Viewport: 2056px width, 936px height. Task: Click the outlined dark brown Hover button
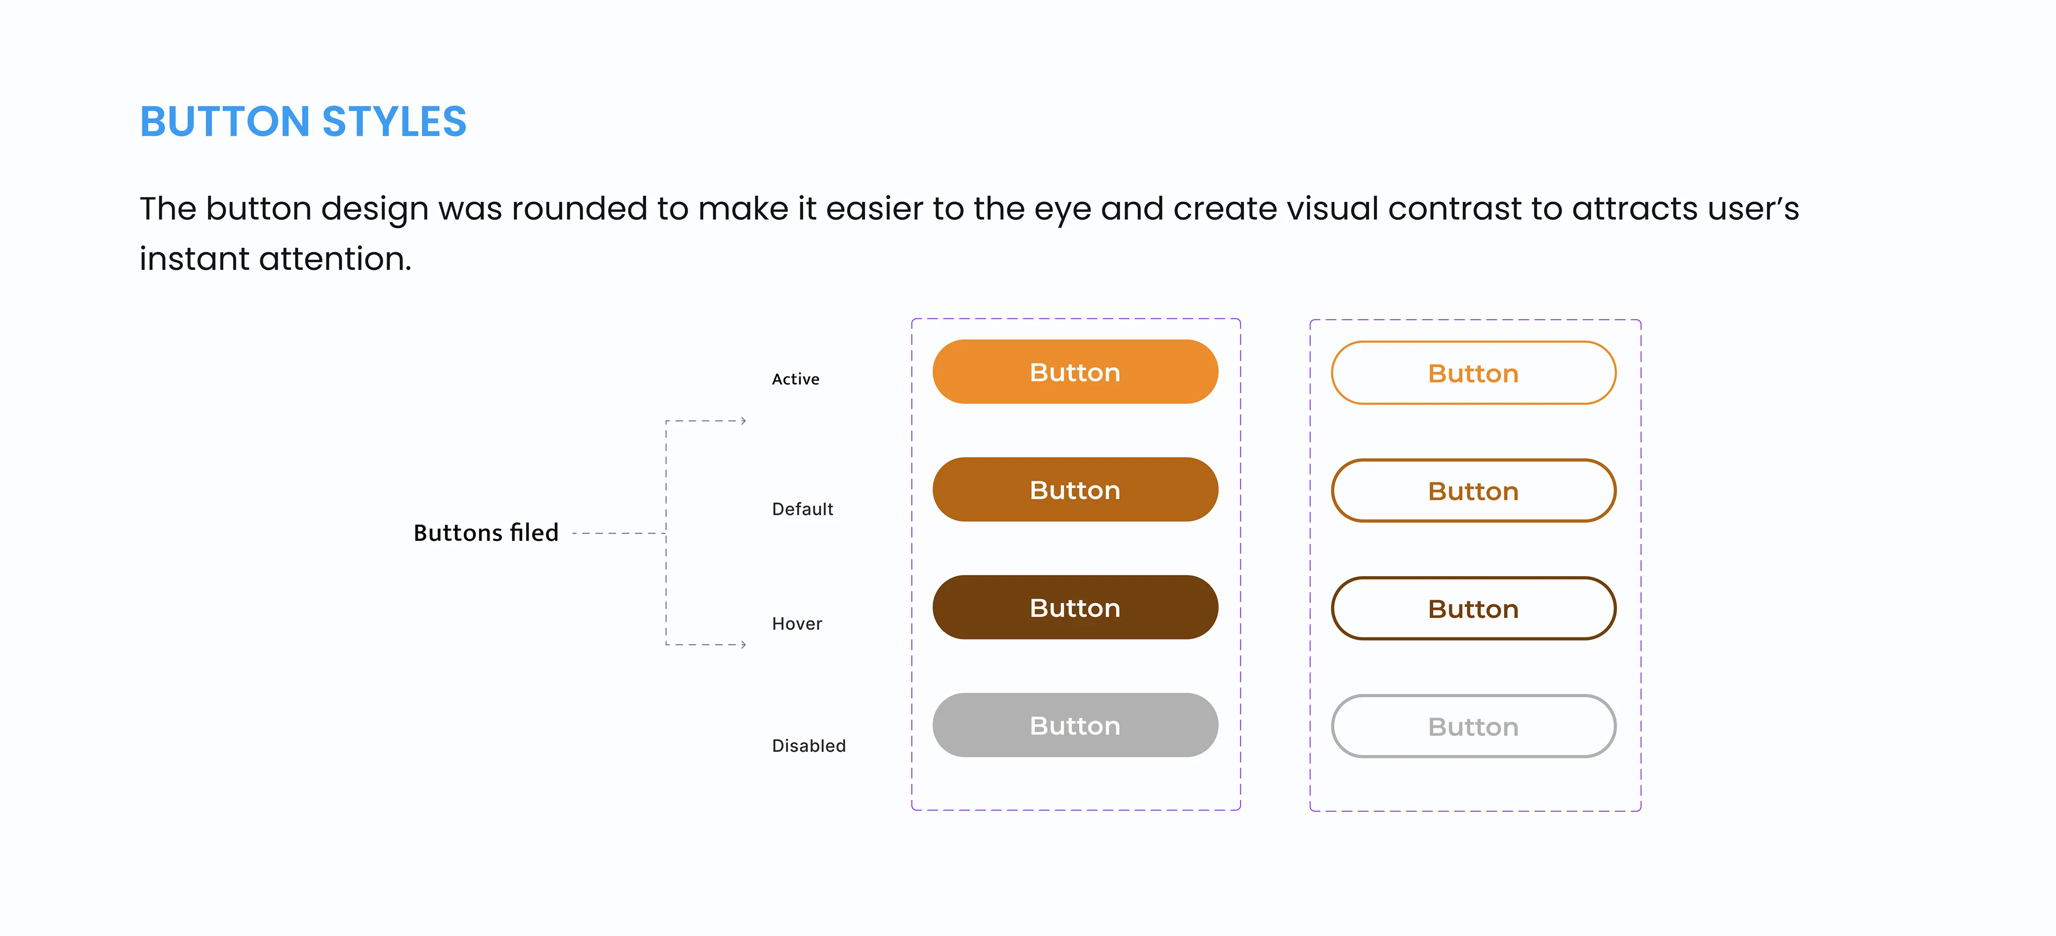1472,608
